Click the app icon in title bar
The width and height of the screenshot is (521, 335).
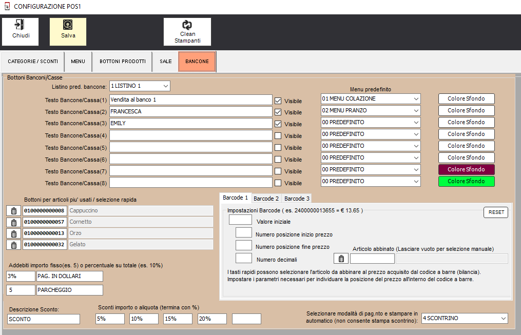click(x=7, y=6)
